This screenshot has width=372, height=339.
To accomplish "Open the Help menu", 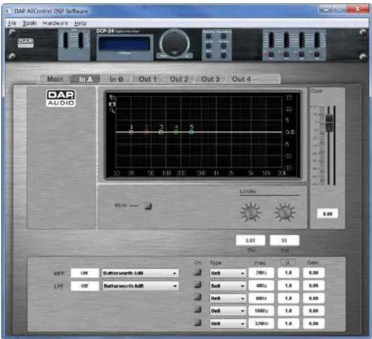I will pos(80,23).
